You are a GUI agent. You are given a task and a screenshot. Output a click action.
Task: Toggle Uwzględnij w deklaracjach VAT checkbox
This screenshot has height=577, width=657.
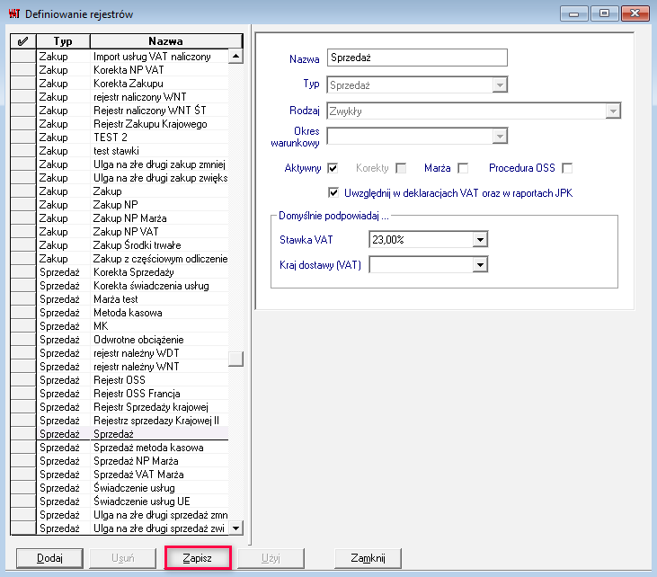tap(333, 192)
